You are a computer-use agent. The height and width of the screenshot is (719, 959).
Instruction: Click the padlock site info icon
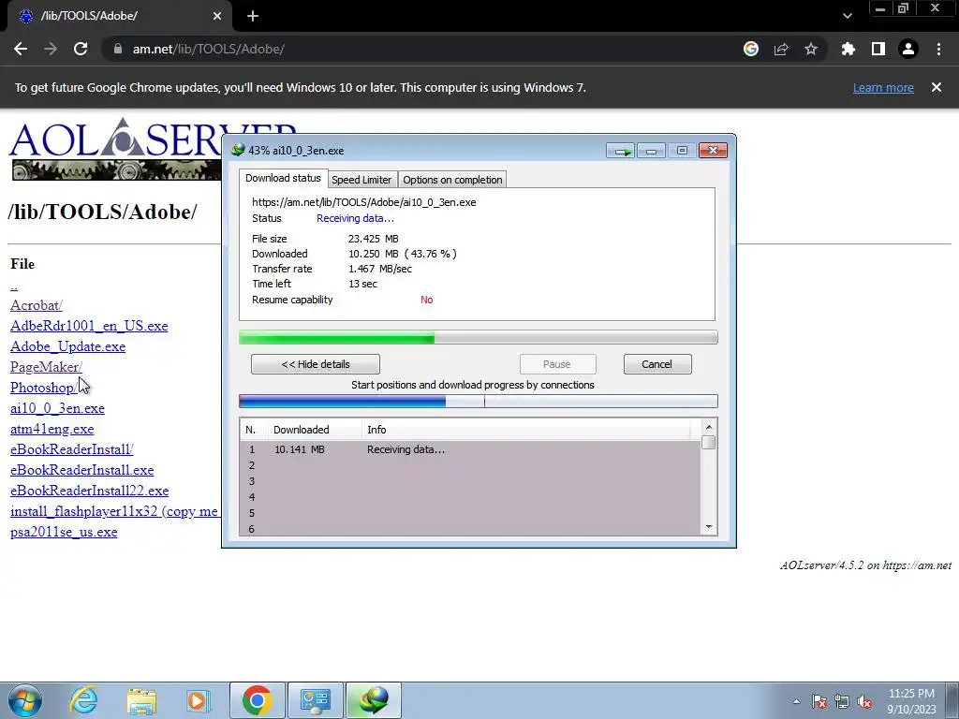(118, 49)
